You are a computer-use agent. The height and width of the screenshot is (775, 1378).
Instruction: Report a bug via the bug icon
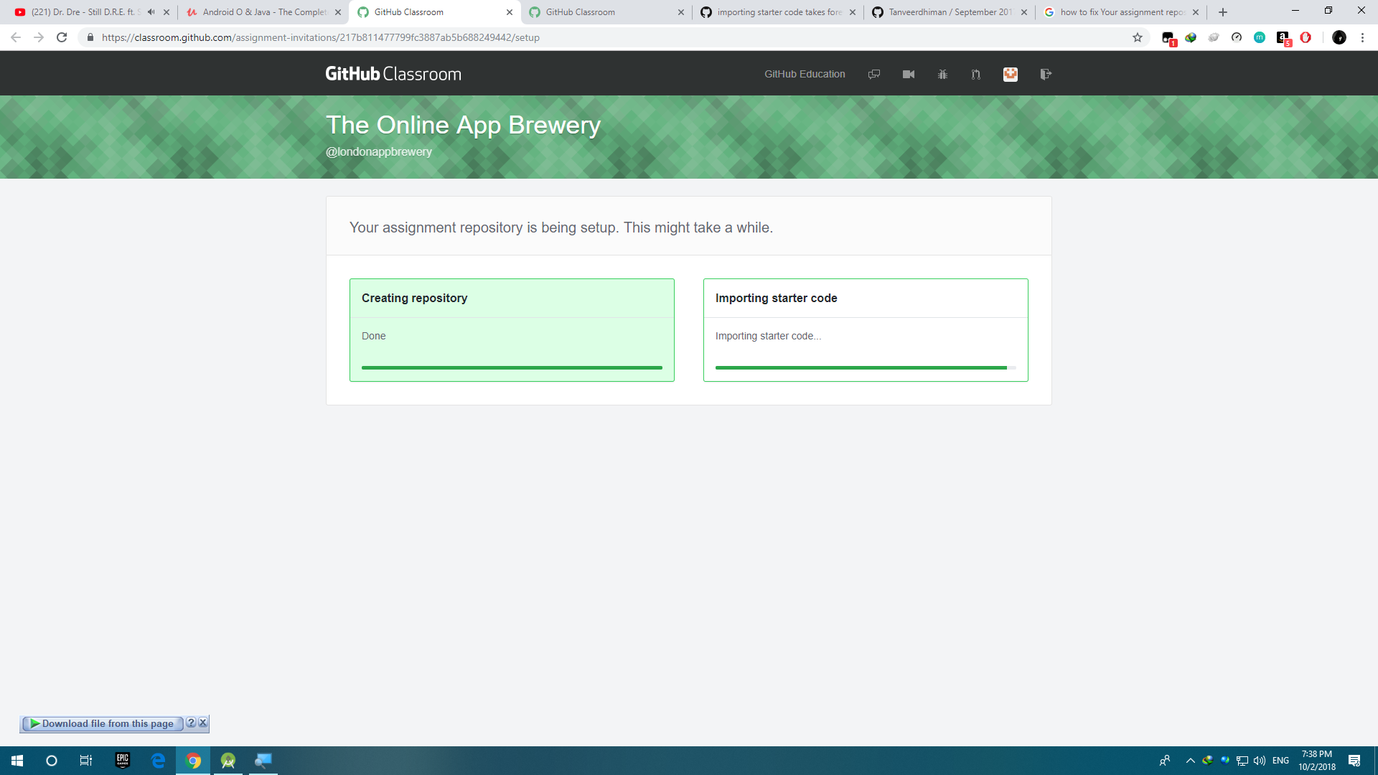coord(942,74)
